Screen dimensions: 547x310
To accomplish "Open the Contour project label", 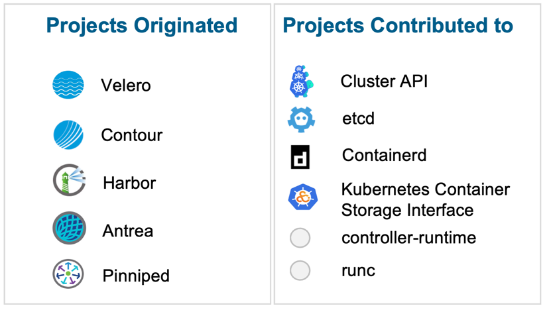I will (131, 135).
